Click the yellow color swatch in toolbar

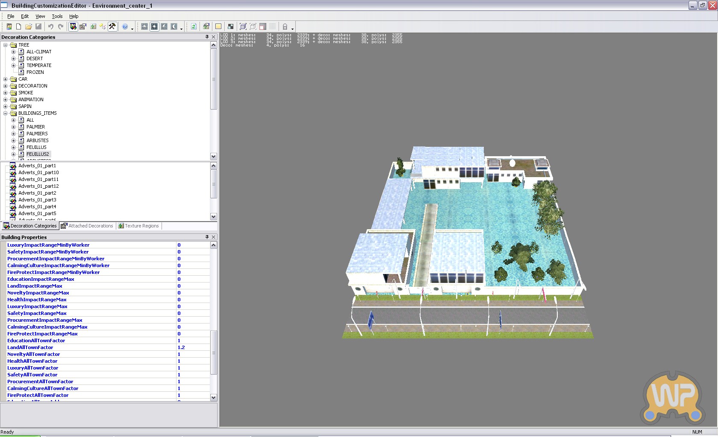point(218,26)
